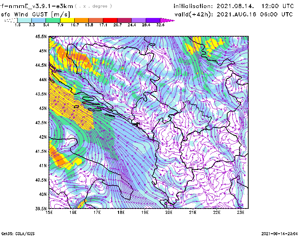
Task: Click the 18E longitude label
Action: coord(121,212)
